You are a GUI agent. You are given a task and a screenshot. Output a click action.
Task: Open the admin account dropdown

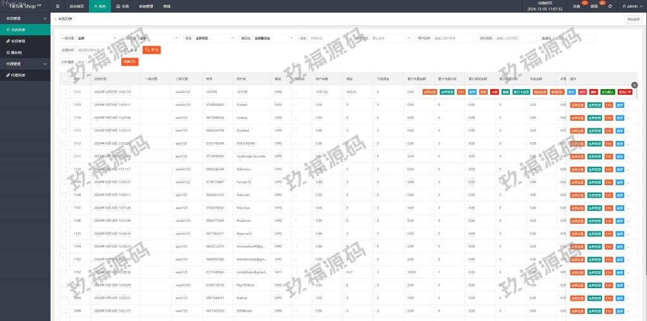[629, 6]
